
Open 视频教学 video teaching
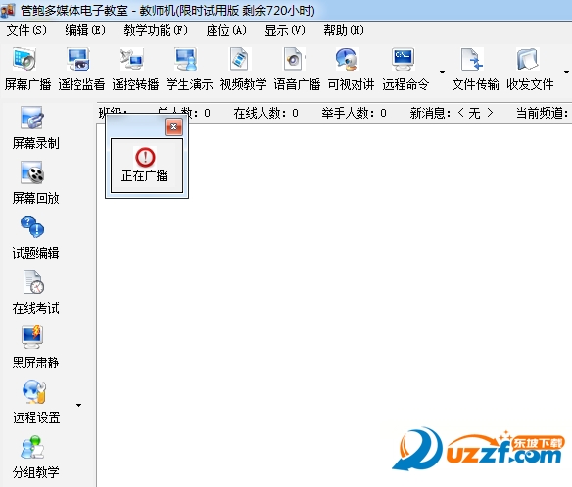point(243,70)
